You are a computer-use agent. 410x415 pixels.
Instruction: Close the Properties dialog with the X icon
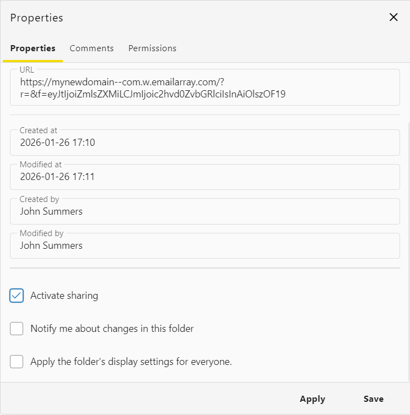[393, 17]
